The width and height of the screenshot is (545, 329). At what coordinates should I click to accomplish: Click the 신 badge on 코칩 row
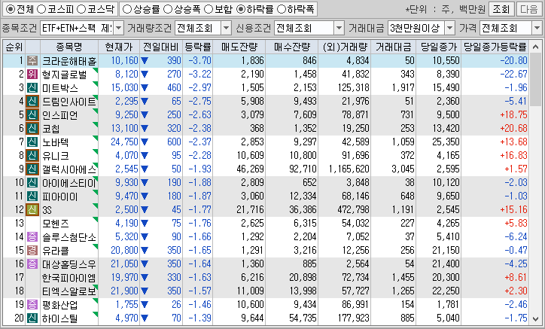point(32,128)
